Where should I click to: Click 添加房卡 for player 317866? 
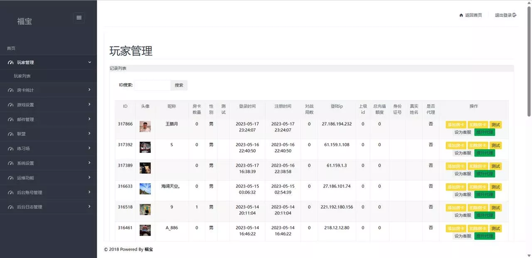click(x=456, y=124)
